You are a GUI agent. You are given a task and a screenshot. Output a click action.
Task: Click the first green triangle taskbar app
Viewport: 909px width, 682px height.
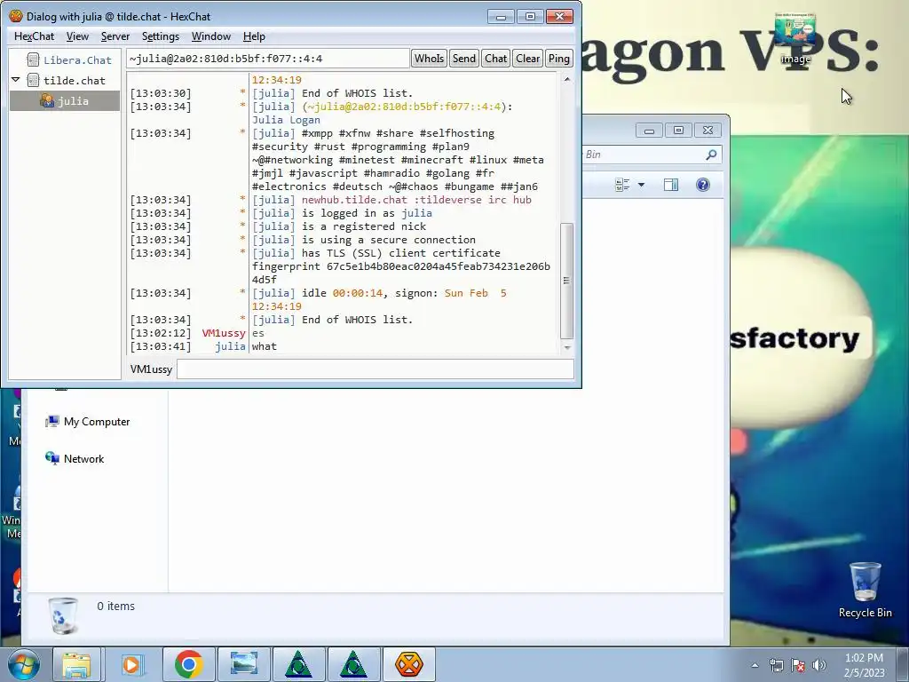[298, 664]
